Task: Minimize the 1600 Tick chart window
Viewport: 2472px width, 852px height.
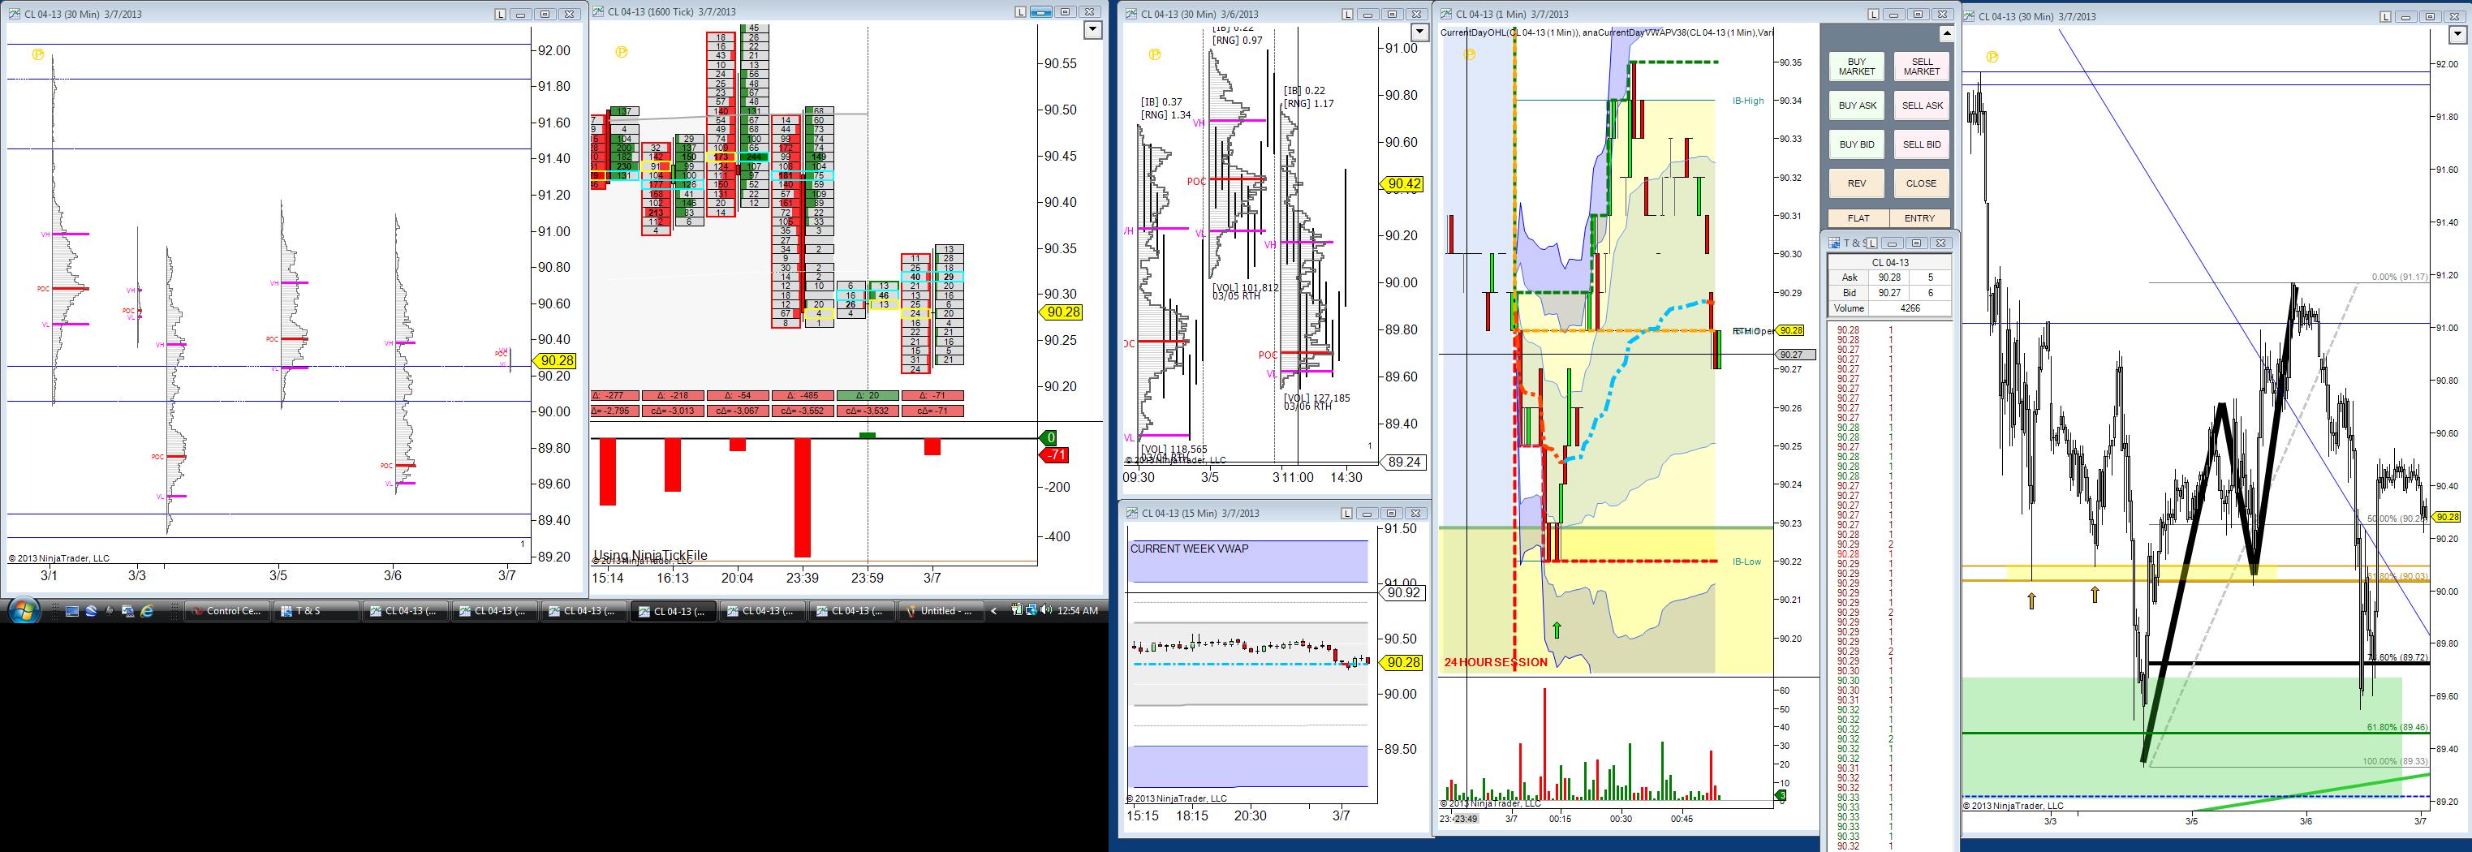Action: 1041,12
